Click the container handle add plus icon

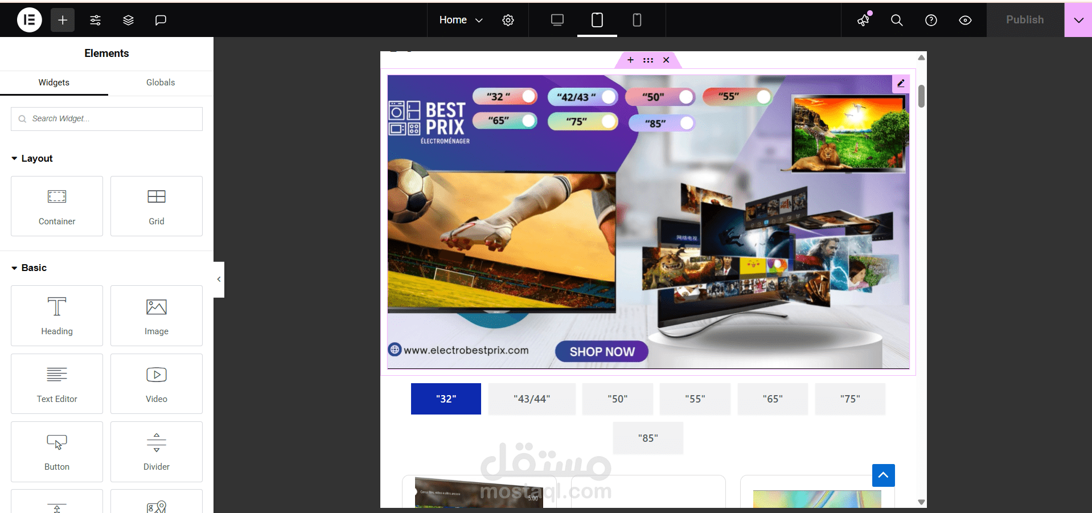(x=630, y=60)
